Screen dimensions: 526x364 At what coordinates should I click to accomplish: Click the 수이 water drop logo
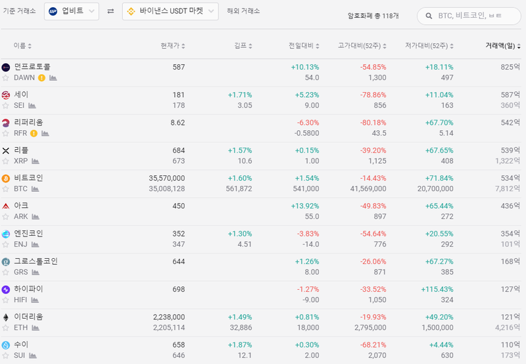(6, 345)
